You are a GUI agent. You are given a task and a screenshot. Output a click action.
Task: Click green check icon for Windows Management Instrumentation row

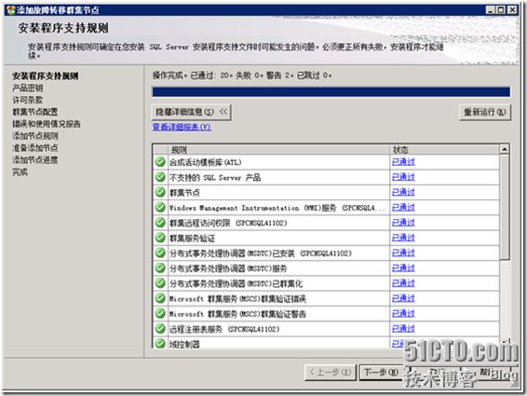[x=160, y=207]
